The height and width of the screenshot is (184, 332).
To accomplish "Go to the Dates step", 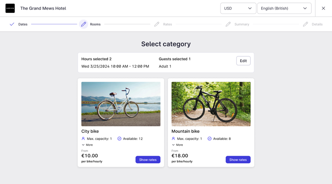I will point(23,24).
